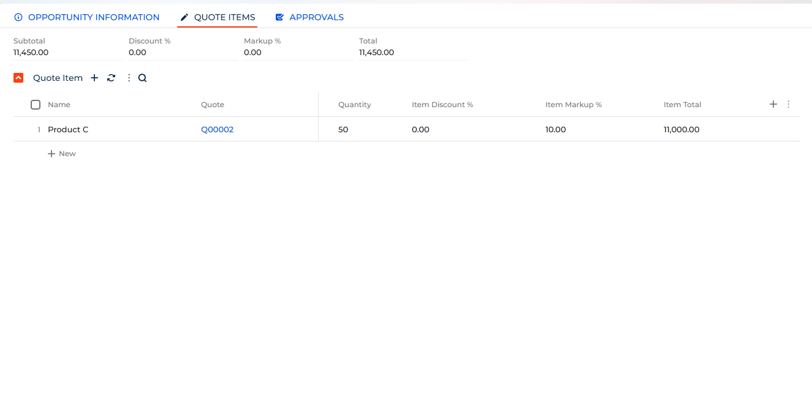Viewport: 812px width, 417px height.
Task: Click item total cell 11,000.00
Action: click(x=681, y=129)
